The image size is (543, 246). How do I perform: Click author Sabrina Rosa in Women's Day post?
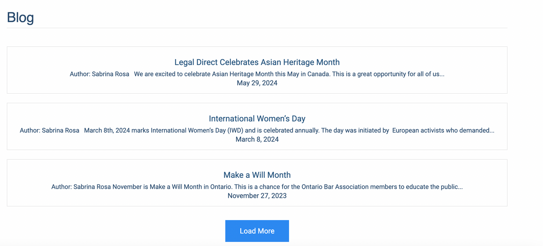[x=60, y=130]
